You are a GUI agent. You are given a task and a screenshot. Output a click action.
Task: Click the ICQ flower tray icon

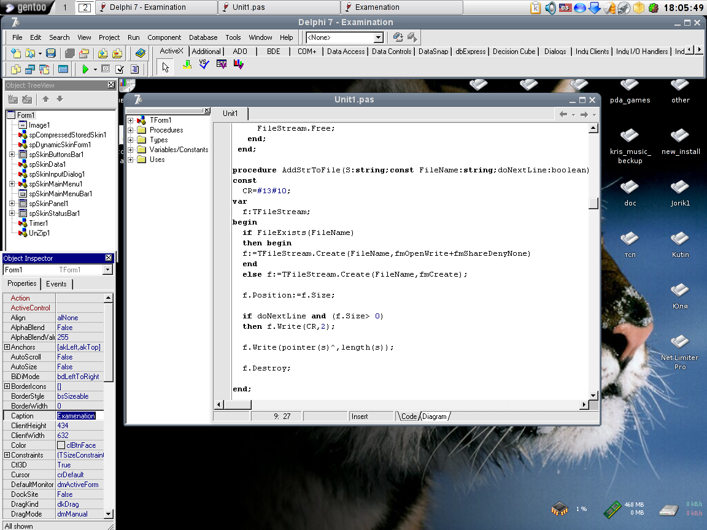point(654,7)
